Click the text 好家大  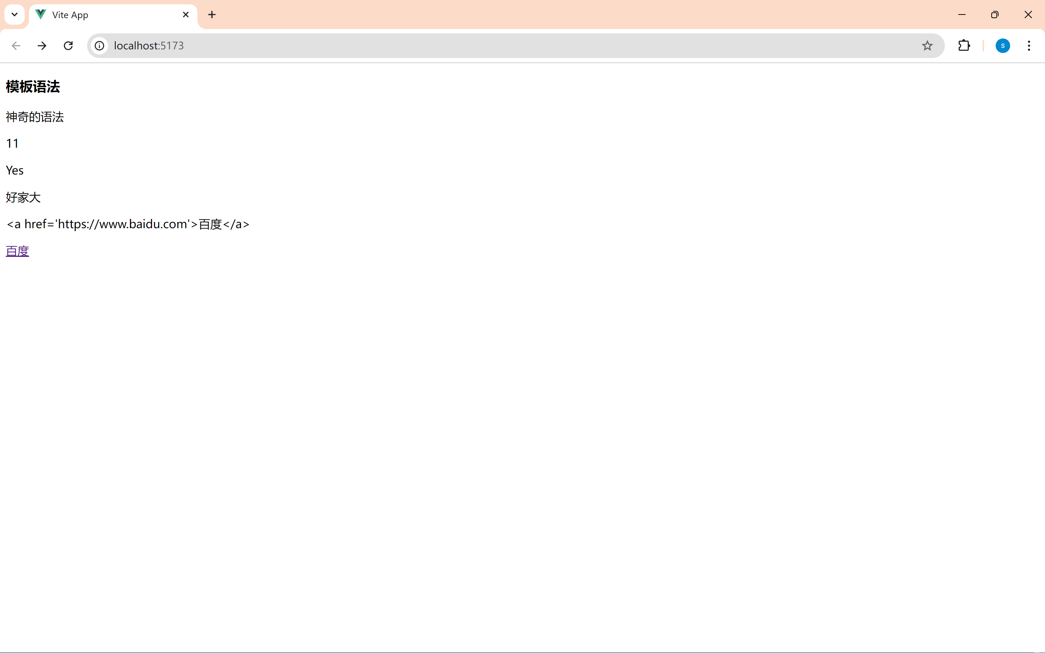[x=23, y=197]
